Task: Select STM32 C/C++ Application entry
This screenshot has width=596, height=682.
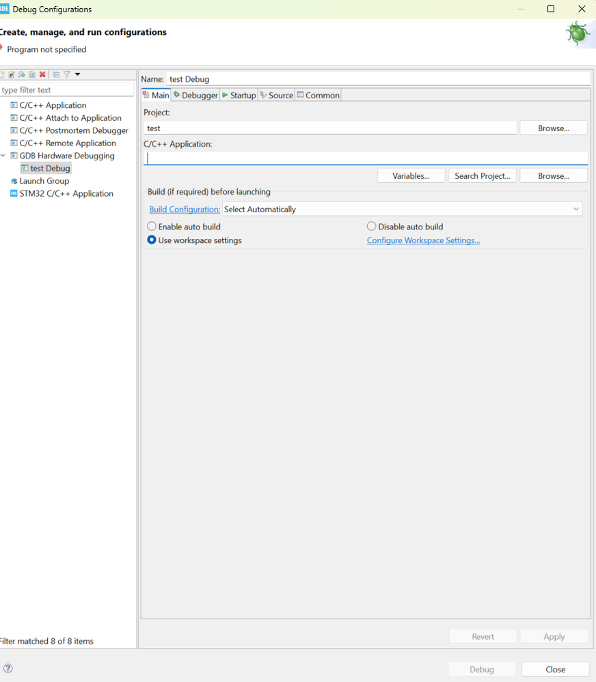Action: tap(66, 194)
